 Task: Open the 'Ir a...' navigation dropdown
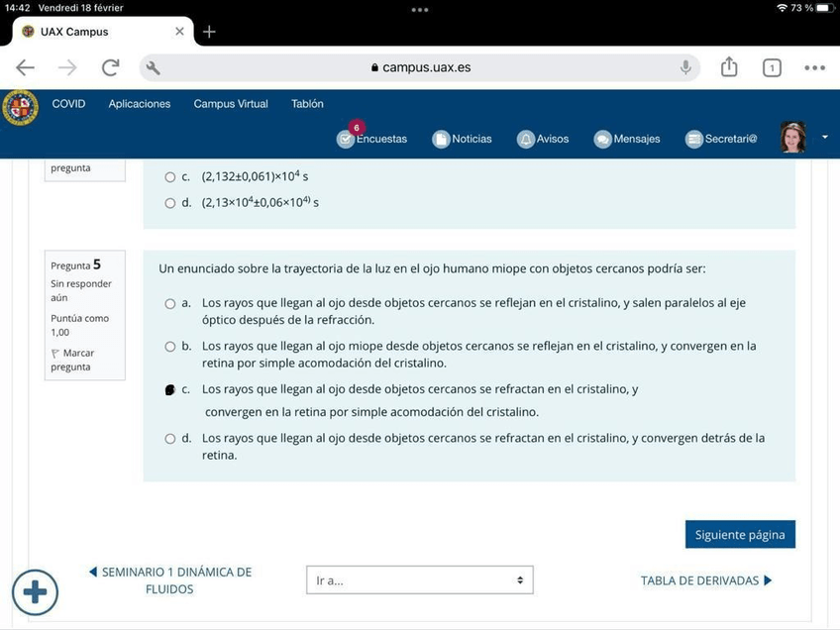click(x=419, y=580)
